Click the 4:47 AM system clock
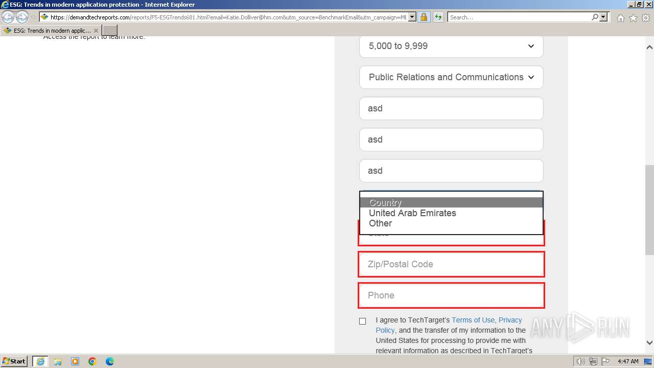 tap(628, 361)
